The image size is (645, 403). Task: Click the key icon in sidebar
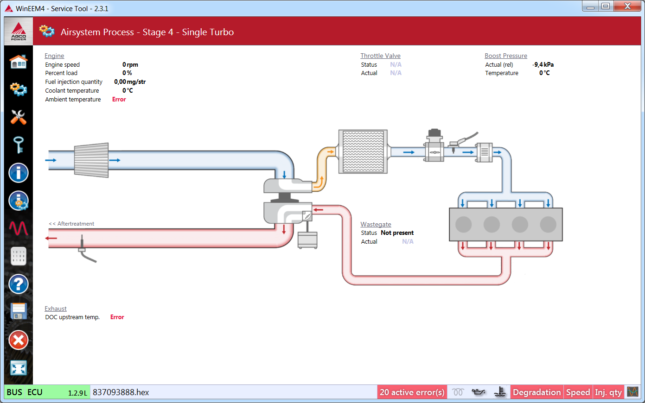pos(19,145)
